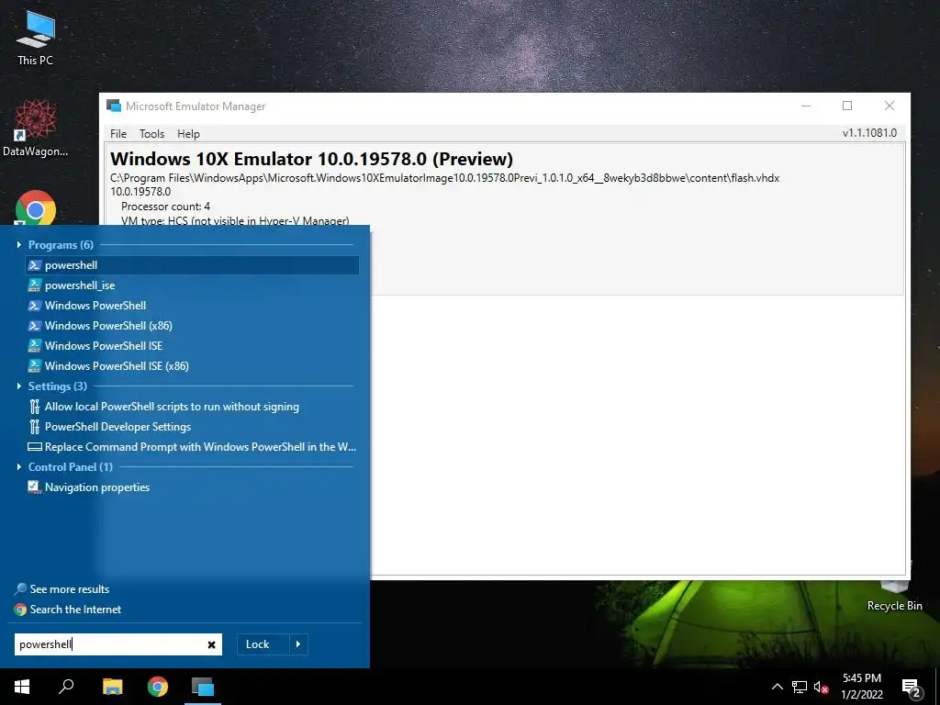Click See more results
Viewport: 940px width, 705px height.
[x=62, y=589]
